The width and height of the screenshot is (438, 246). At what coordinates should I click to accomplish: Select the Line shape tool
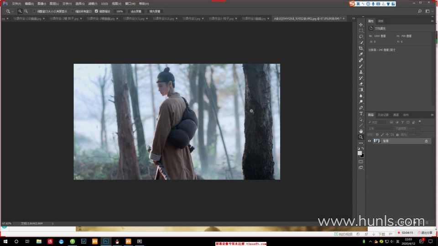point(361,126)
